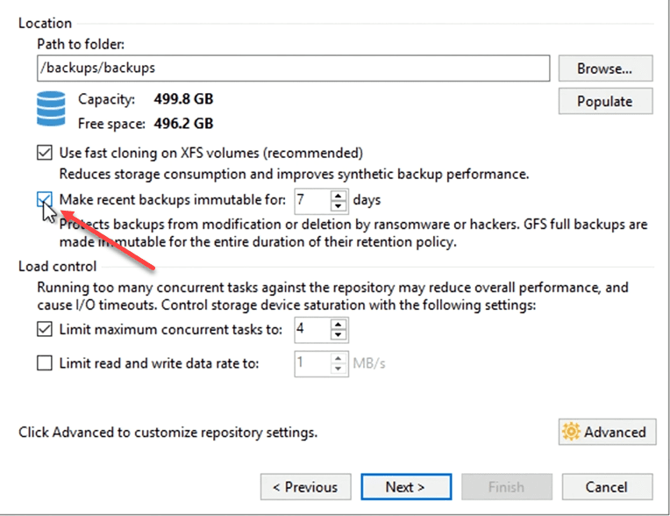
Task: Click the blue storage disk icon beside Capacity
Action: [52, 111]
